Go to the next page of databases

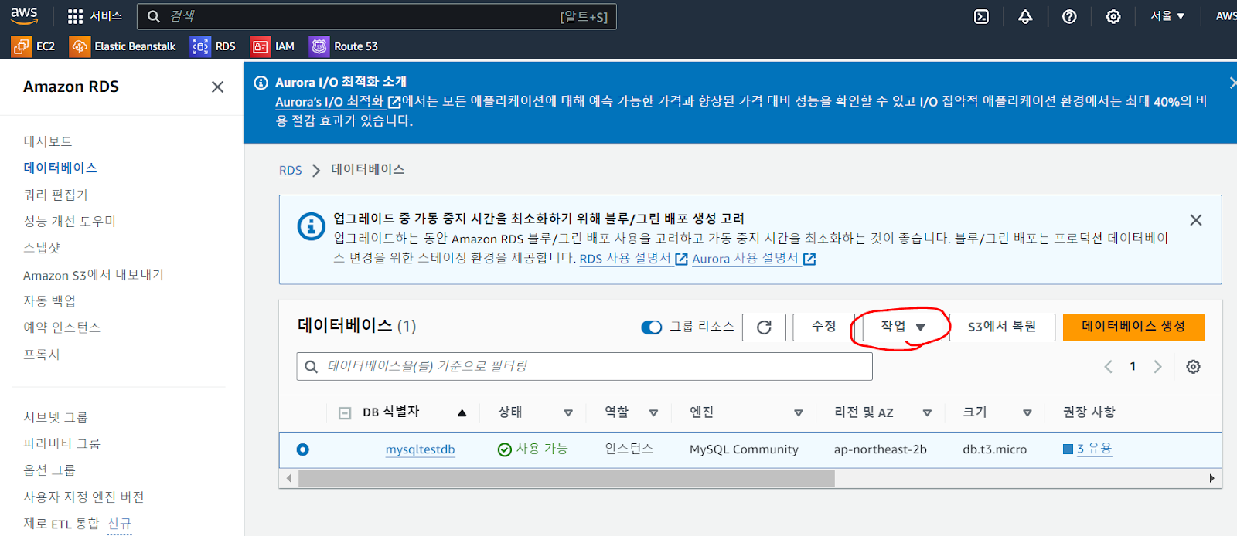[x=1157, y=367]
